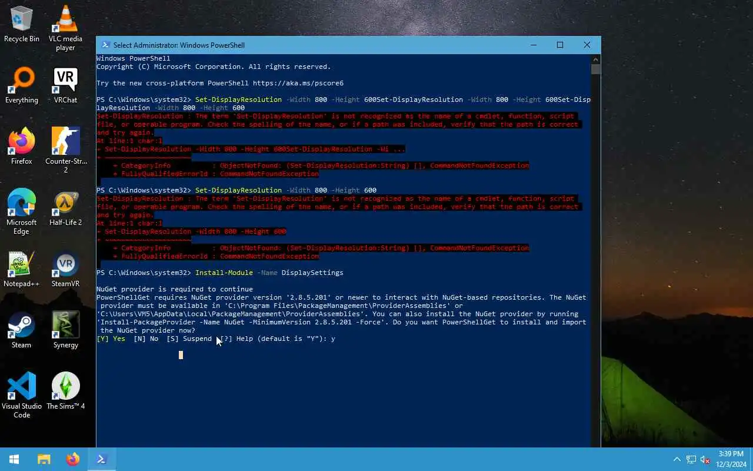Select the Firefox desktop shortcut
The width and height of the screenshot is (753, 471).
point(22,147)
